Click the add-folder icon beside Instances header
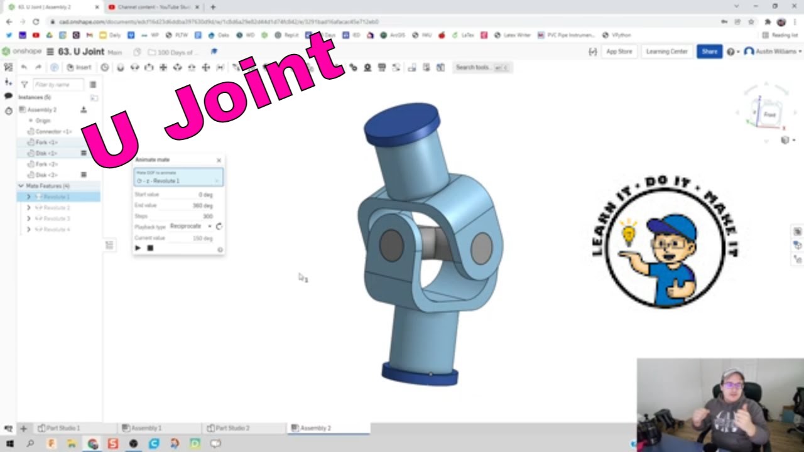 pyautogui.click(x=94, y=97)
